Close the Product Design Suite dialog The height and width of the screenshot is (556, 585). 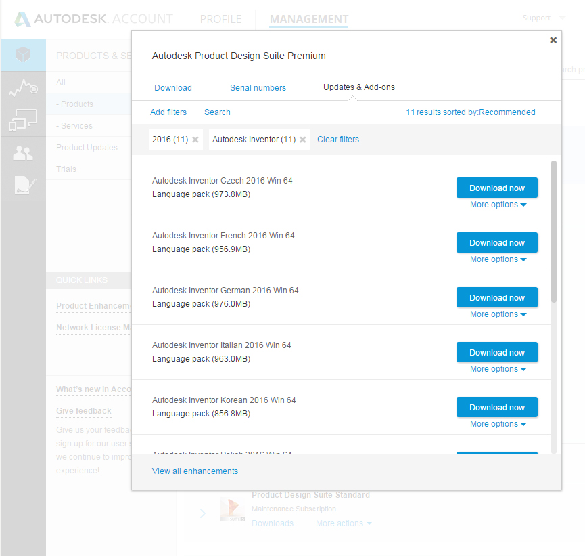pyautogui.click(x=553, y=40)
